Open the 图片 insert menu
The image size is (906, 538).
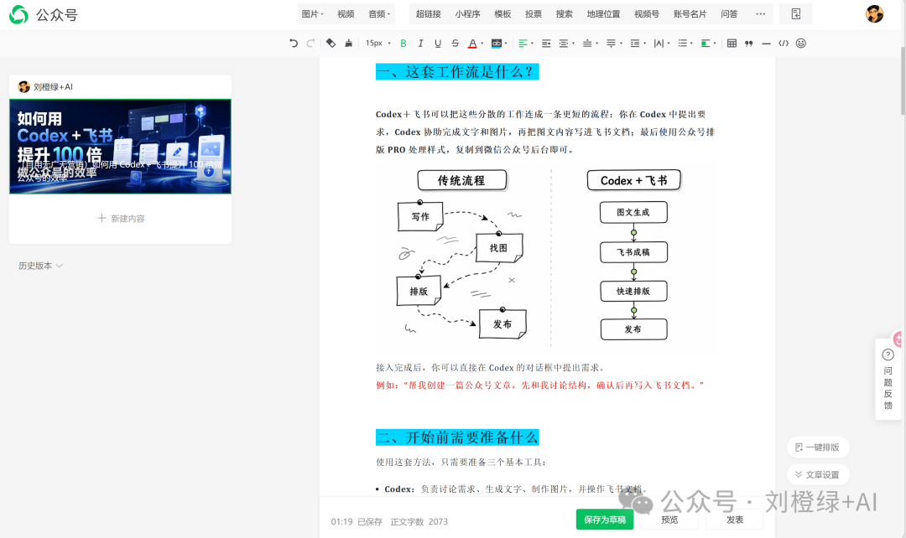(x=312, y=14)
